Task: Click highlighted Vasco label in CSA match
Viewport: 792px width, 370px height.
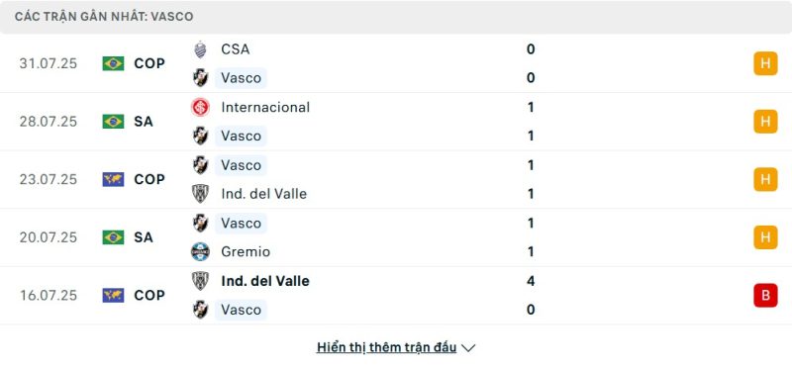Action: [x=241, y=78]
